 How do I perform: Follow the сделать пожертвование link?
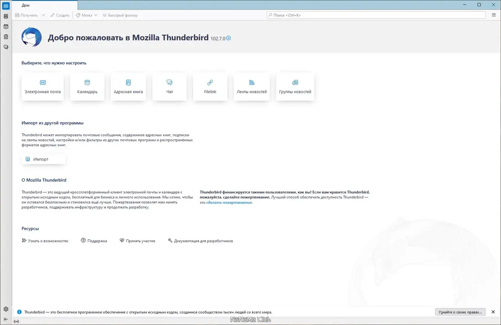tap(229, 202)
